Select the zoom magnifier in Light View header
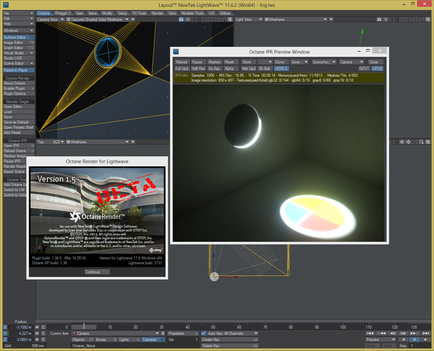Viewport: 434px width, 351px height. click(x=421, y=19)
